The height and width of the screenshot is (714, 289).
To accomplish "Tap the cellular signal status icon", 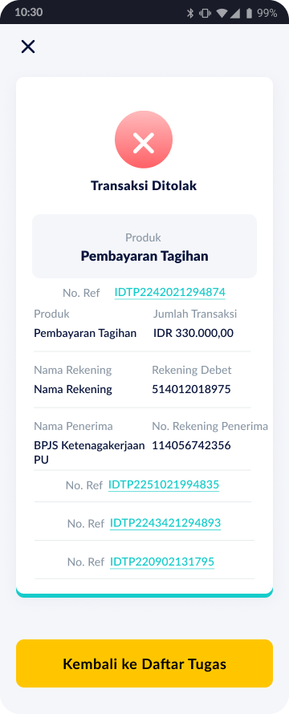I will [234, 13].
